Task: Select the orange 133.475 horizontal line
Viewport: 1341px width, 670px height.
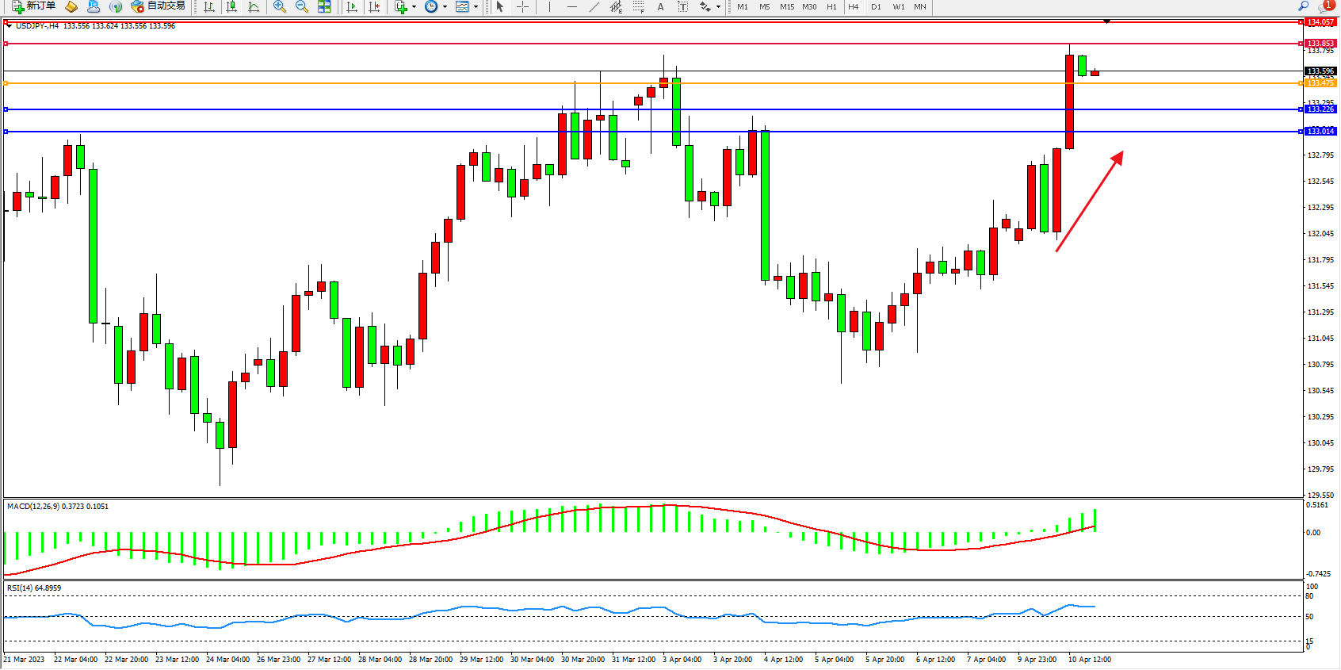Action: [x=634, y=83]
